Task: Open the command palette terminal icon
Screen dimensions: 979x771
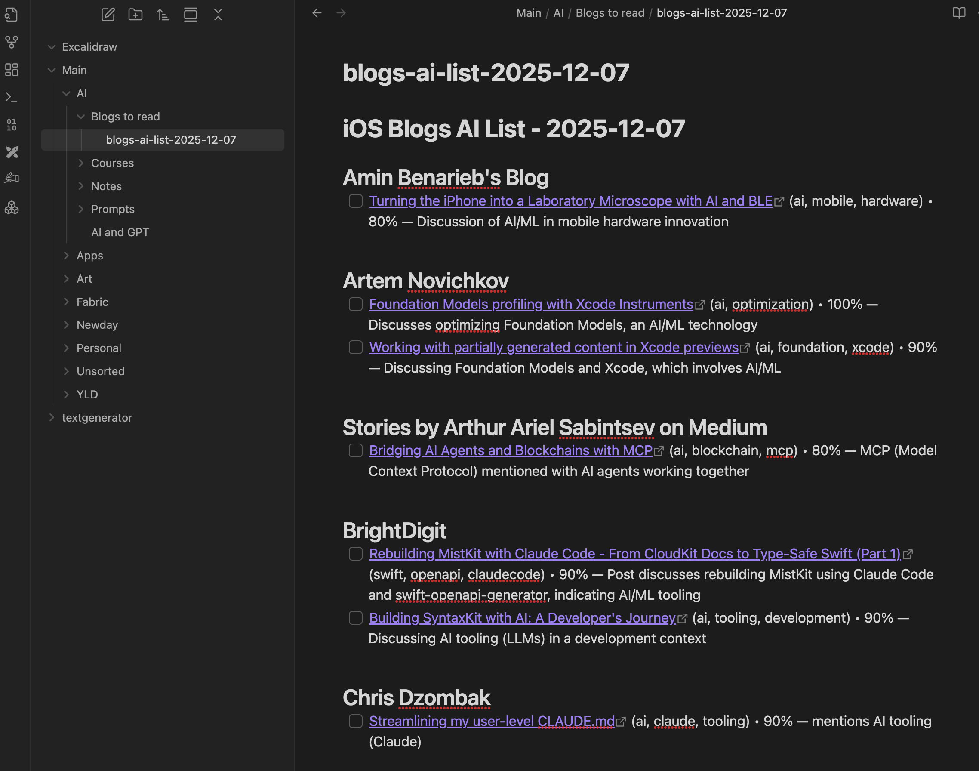Action: 12,97
